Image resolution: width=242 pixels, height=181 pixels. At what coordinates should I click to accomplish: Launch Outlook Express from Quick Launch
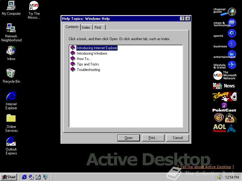coord(31,177)
